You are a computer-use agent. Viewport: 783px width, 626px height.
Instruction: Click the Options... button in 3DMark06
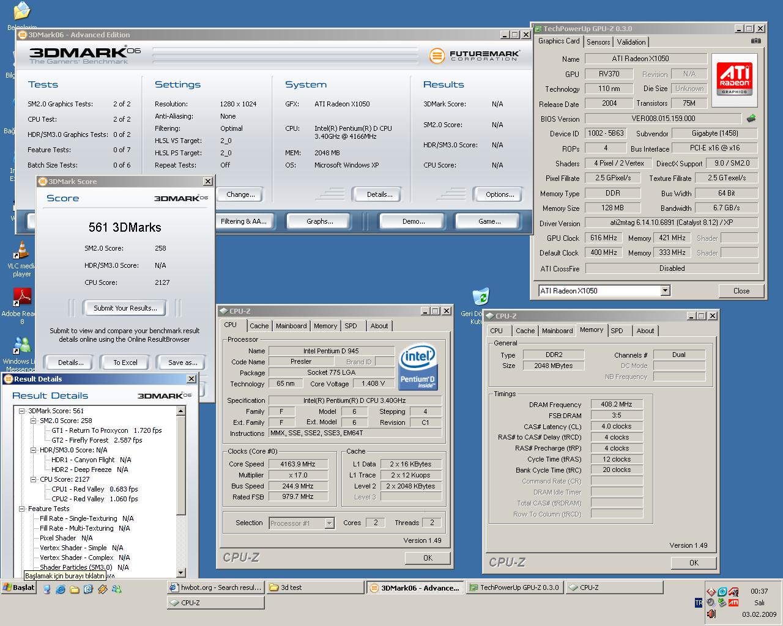tap(500, 194)
